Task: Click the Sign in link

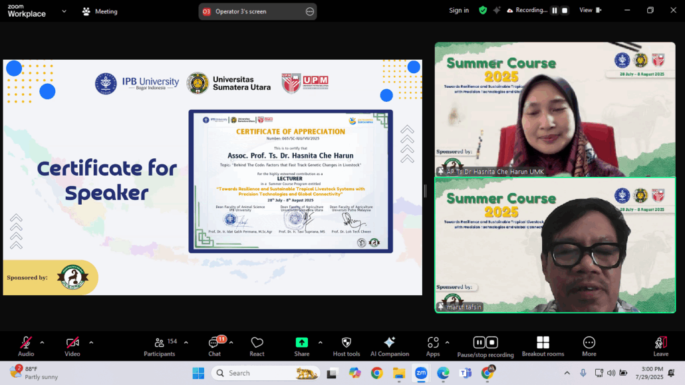Action: point(458,11)
